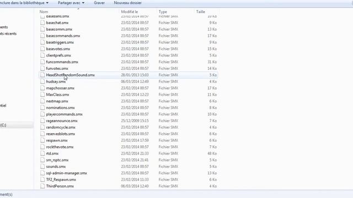Select file name basetriggers.smx
This screenshot has width=353, height=198.
pyautogui.click(x=60, y=42)
